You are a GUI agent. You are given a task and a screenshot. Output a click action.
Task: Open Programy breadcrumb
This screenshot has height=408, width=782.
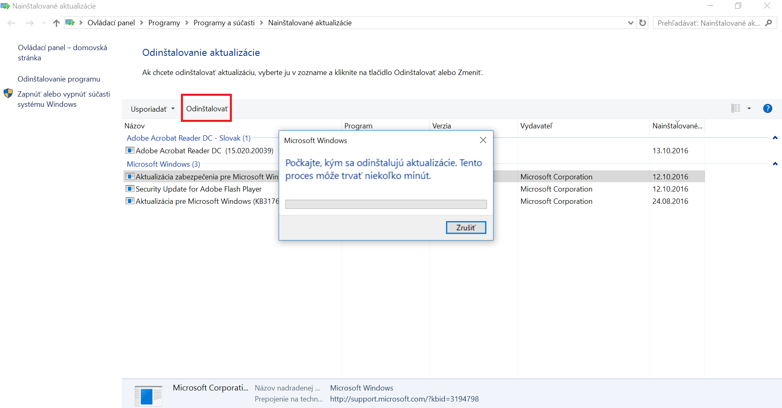164,23
